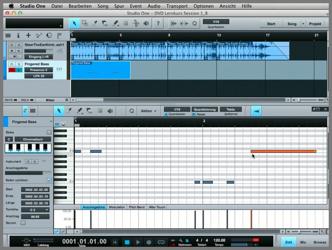Viewport: 332px width, 250px height.
Task: Click the Anschlag value field 96.85
Action: tap(35, 217)
